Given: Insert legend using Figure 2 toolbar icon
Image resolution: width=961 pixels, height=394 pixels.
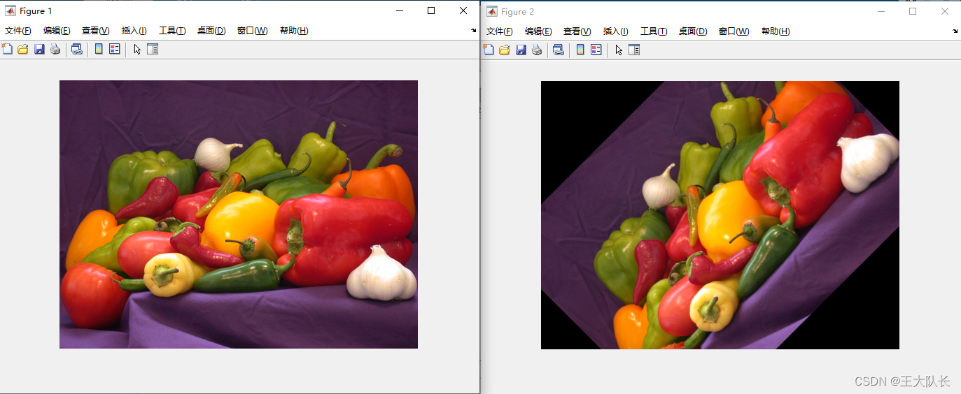Looking at the screenshot, I should tap(596, 50).
